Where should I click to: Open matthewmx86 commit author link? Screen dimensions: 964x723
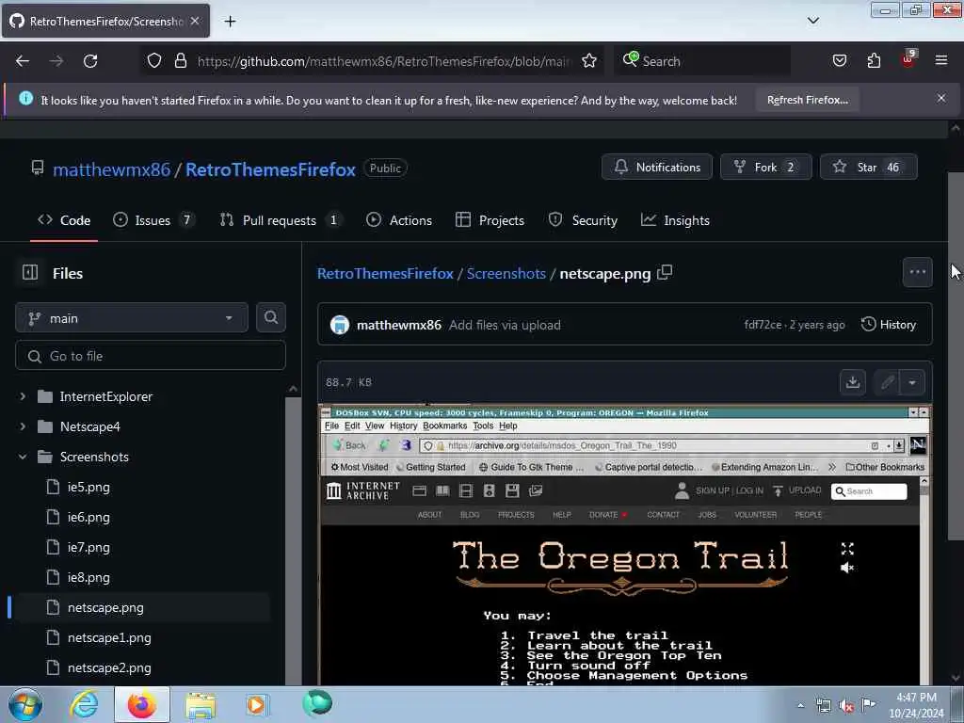click(399, 325)
